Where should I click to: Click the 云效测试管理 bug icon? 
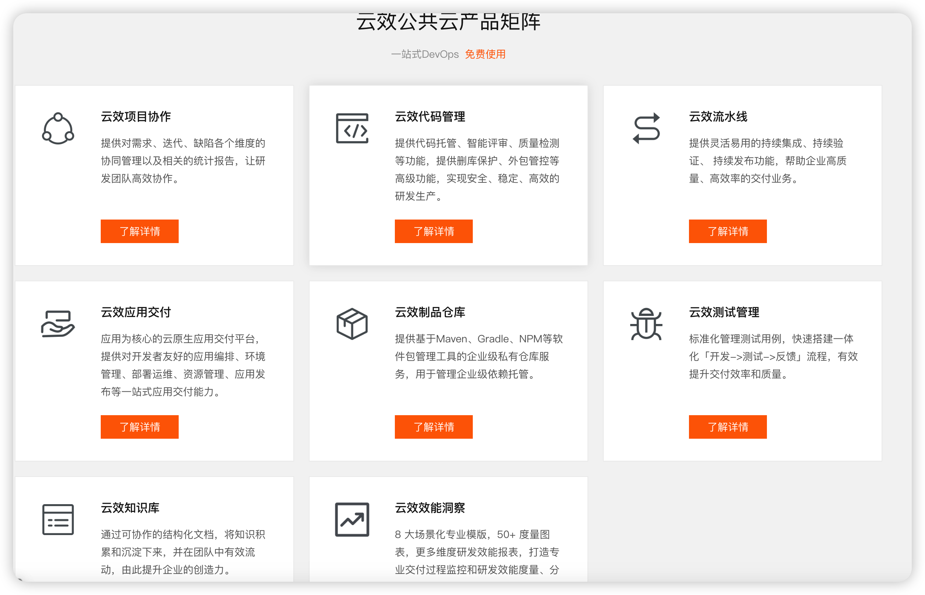pyautogui.click(x=646, y=324)
